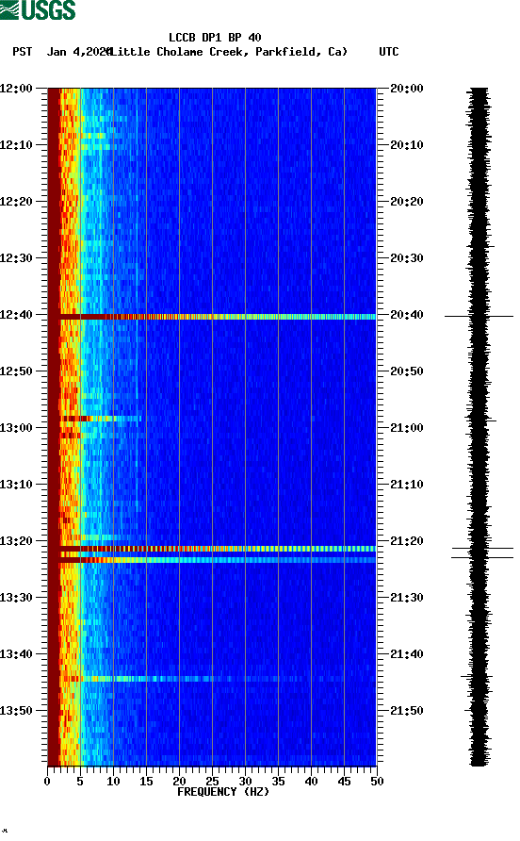Click the station name 'Little Cholame Creek, Parkfield, Ca'

(228, 52)
